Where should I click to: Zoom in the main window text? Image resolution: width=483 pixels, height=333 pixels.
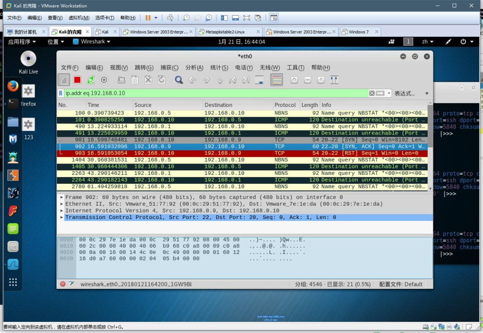294,80
